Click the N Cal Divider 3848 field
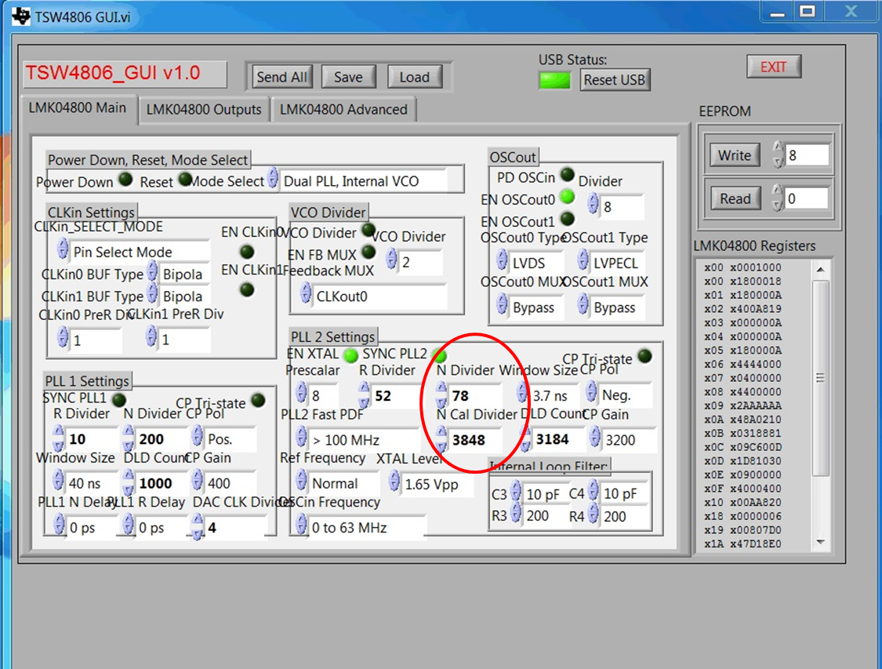Screen dimensions: 882x669 [476, 439]
